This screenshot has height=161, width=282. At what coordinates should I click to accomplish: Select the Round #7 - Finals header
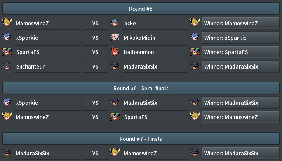point(141,139)
